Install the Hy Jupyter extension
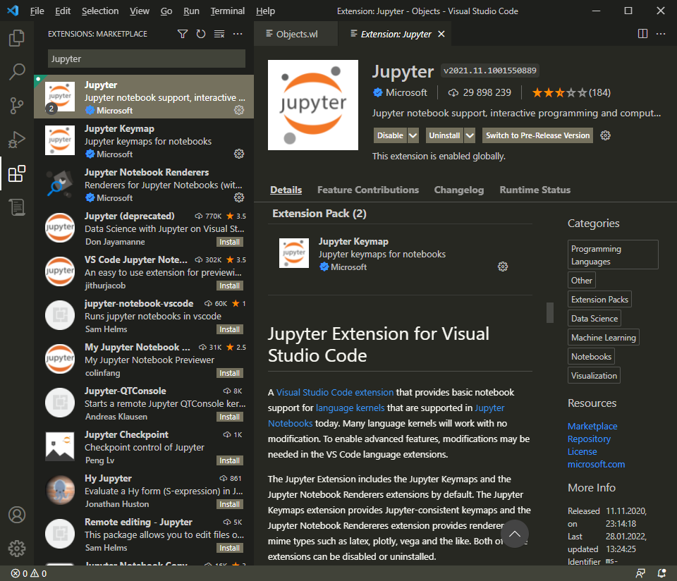Screen dimensions: 677x581 point(230,504)
